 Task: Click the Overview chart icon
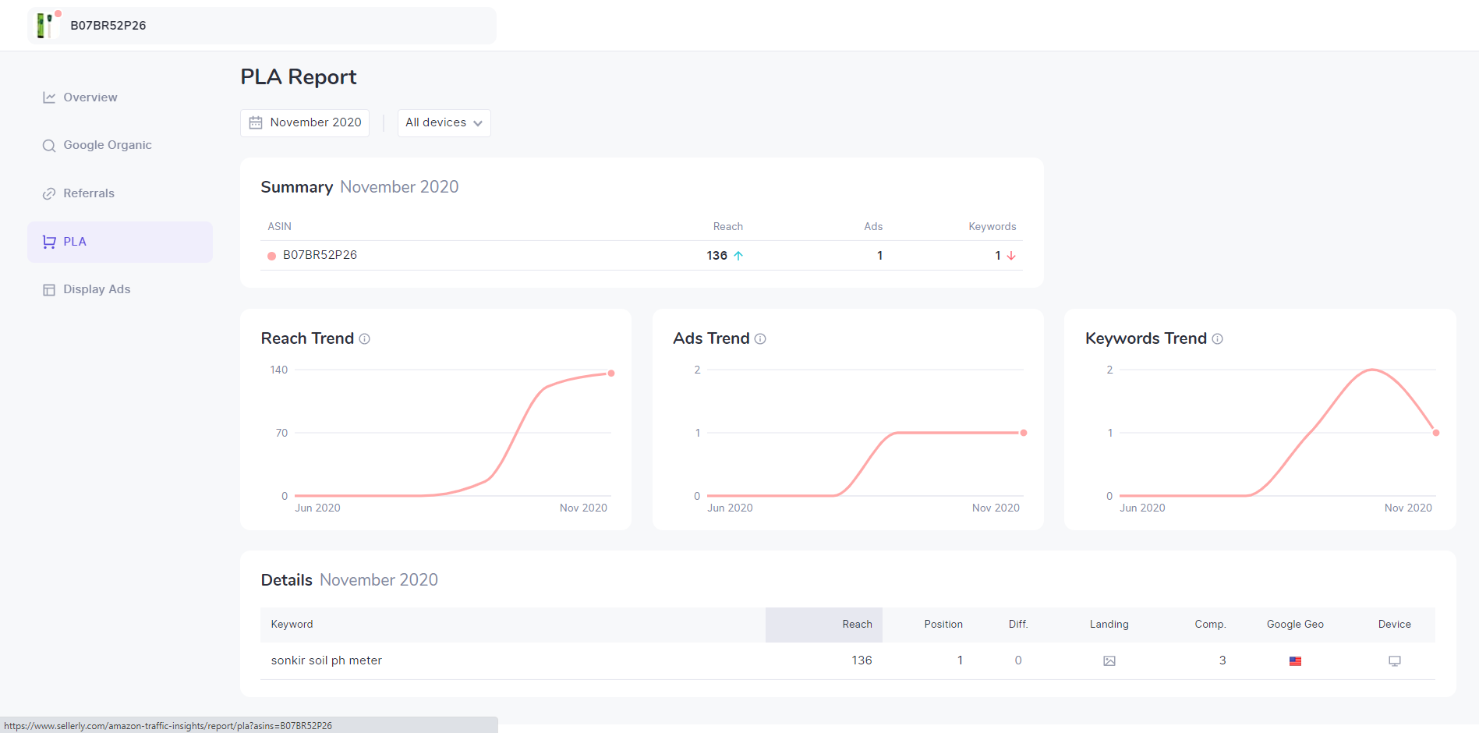49,97
